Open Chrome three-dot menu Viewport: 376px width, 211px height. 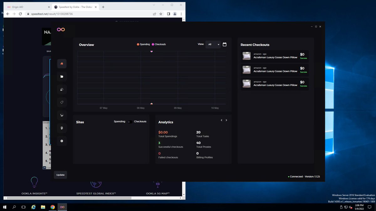[181, 14]
